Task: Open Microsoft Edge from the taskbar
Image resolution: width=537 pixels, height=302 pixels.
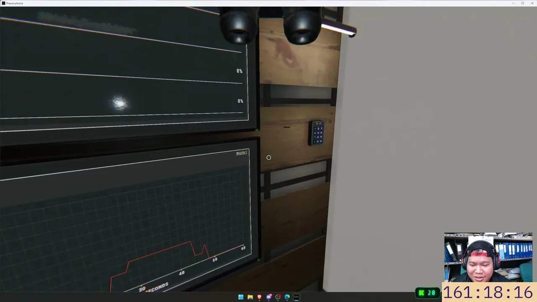Action: pos(287,297)
